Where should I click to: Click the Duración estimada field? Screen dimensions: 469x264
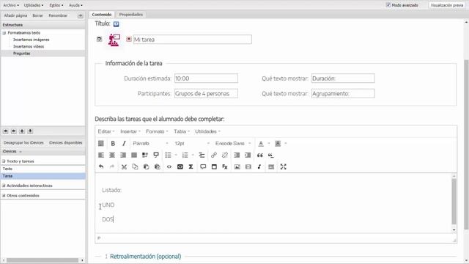point(206,78)
